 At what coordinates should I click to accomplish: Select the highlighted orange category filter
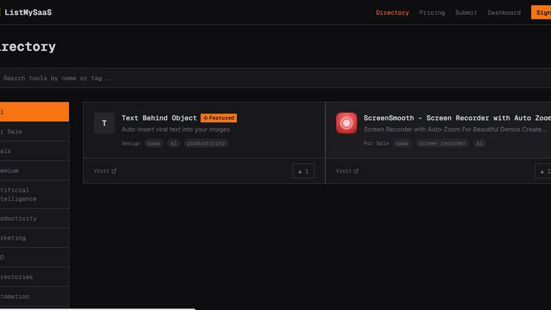34,112
